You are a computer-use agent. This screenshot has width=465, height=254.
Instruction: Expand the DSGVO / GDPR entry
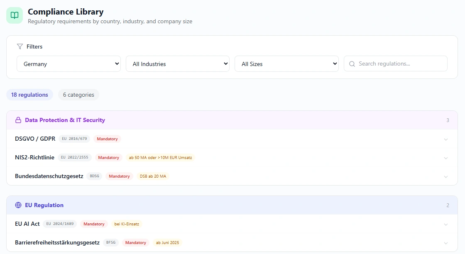[446, 139]
